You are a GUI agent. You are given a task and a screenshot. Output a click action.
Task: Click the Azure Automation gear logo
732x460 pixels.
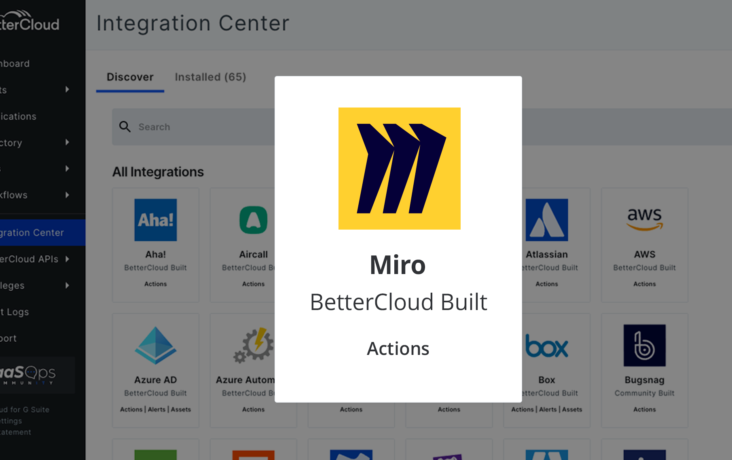point(254,345)
